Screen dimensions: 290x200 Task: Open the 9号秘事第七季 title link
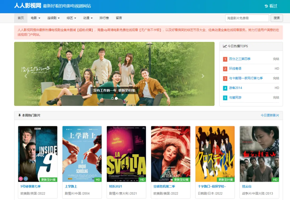point(31,187)
